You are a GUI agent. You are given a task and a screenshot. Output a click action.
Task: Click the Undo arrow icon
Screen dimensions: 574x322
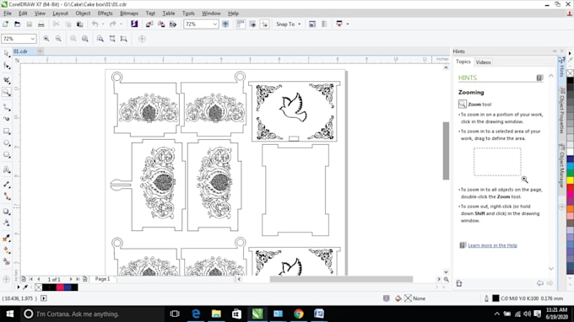coord(95,24)
